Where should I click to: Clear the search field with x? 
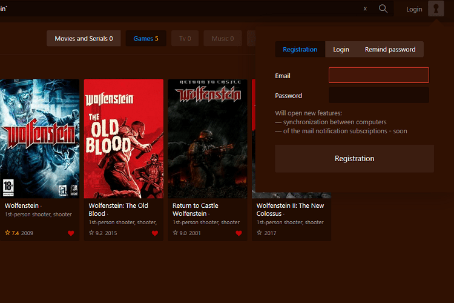tap(365, 8)
